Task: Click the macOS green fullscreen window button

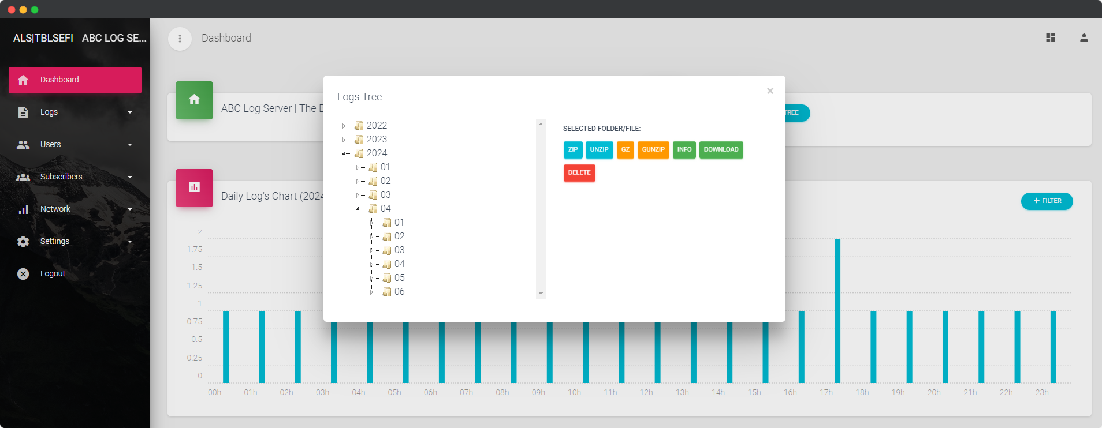Action: pos(35,10)
